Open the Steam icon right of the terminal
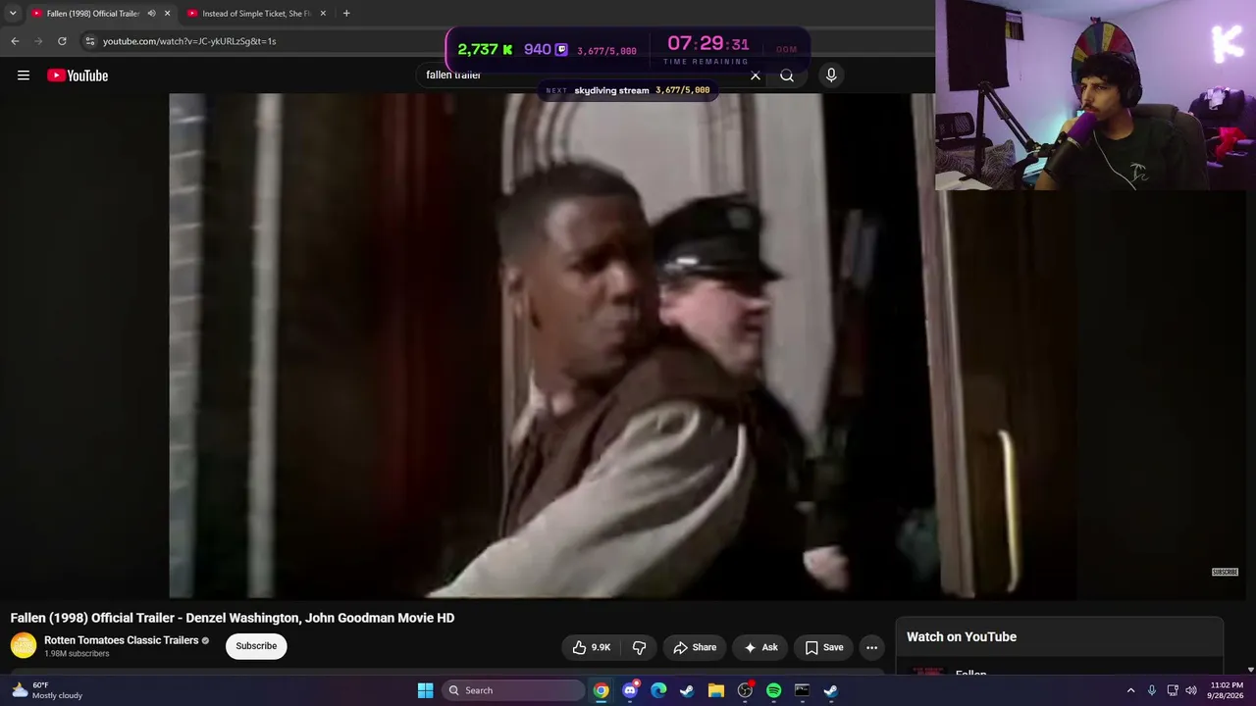The height and width of the screenshot is (706, 1256). [x=830, y=690]
